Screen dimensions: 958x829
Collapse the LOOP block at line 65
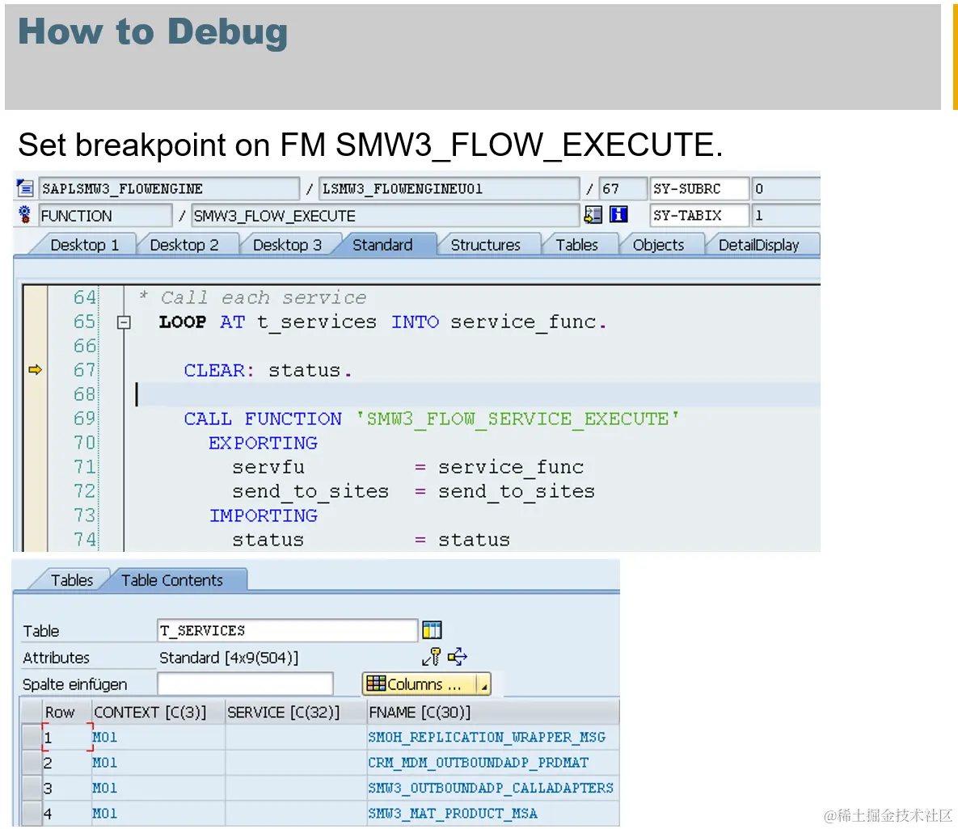(x=124, y=322)
